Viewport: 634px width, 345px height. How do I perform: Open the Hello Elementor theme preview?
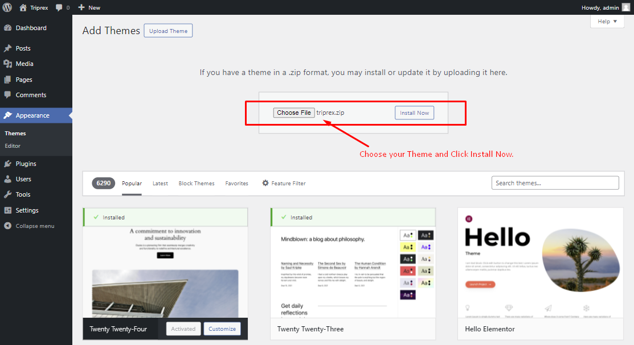[541, 263]
